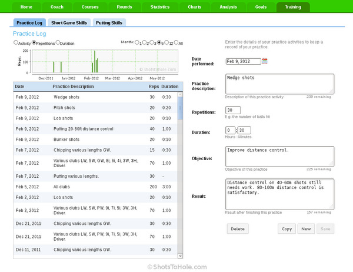Switch to the Short Game Skills tab
This screenshot has height=272, width=353.
(x=69, y=22)
